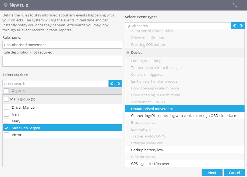The height and width of the screenshot is (177, 247).
Task: Click previous arrow in event type search
Action: point(235,26)
